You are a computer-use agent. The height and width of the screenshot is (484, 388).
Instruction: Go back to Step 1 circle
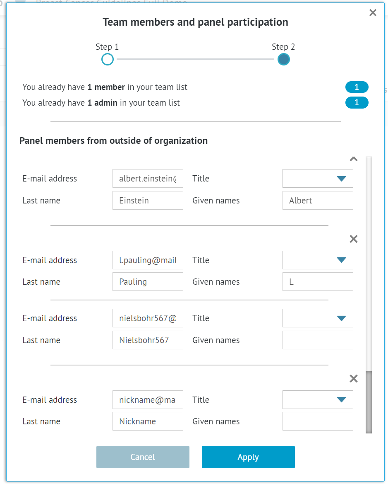(x=108, y=60)
